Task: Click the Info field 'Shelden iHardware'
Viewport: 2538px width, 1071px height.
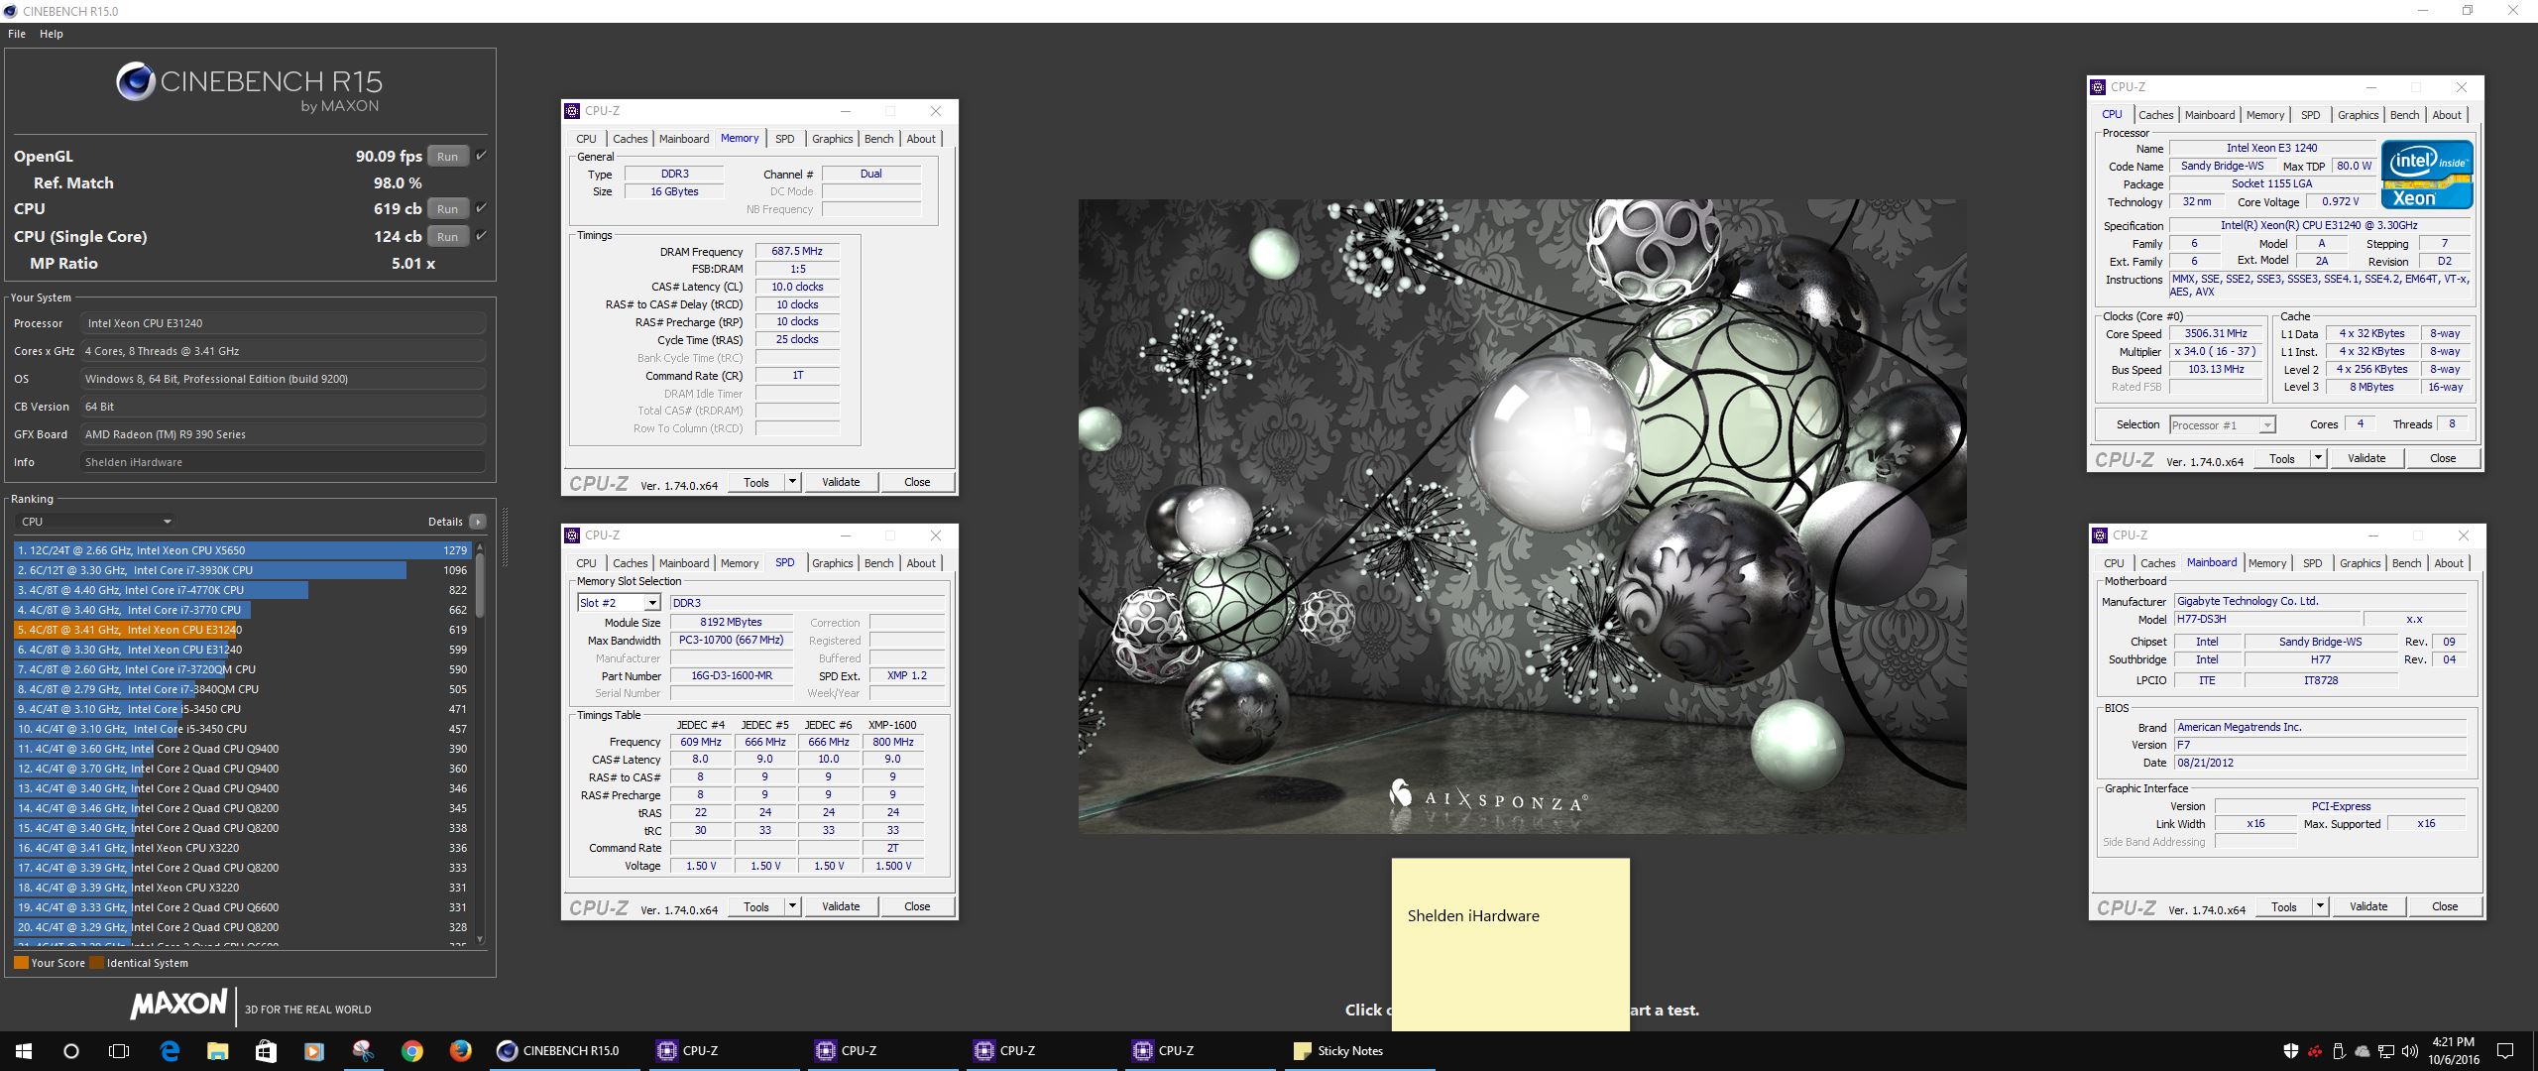Action: (283, 462)
